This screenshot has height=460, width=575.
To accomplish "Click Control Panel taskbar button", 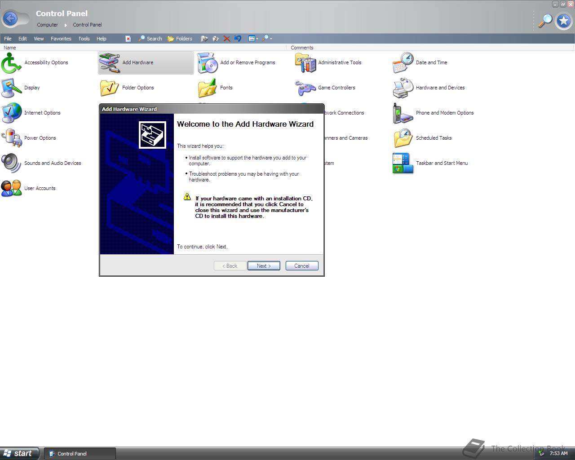I will pyautogui.click(x=80, y=454).
